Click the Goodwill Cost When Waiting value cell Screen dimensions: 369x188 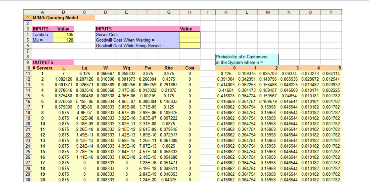point(190,40)
